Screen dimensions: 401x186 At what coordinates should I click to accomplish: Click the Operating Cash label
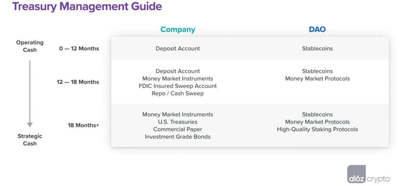(30, 46)
